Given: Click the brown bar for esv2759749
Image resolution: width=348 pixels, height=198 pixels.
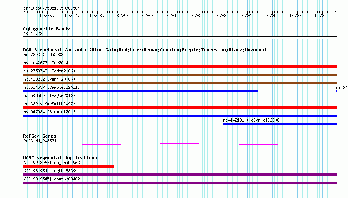Looking at the screenshot, I should click(180, 75).
